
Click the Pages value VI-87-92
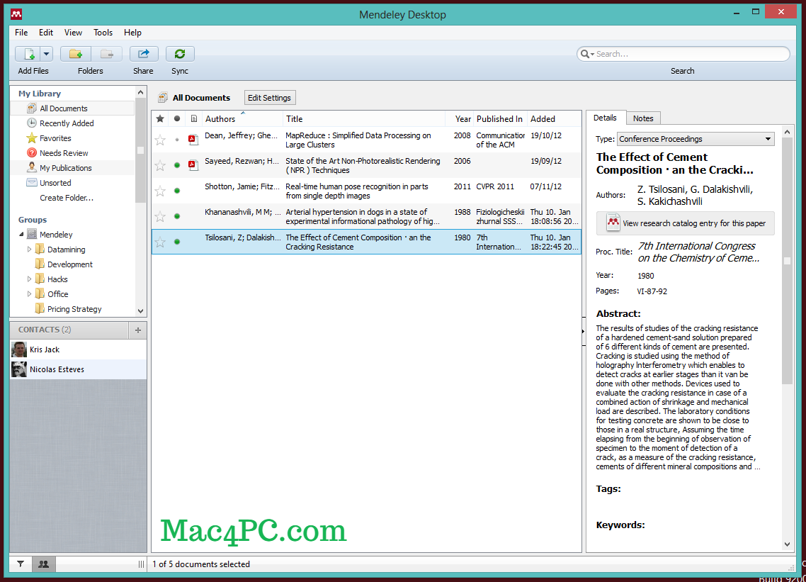coord(652,291)
